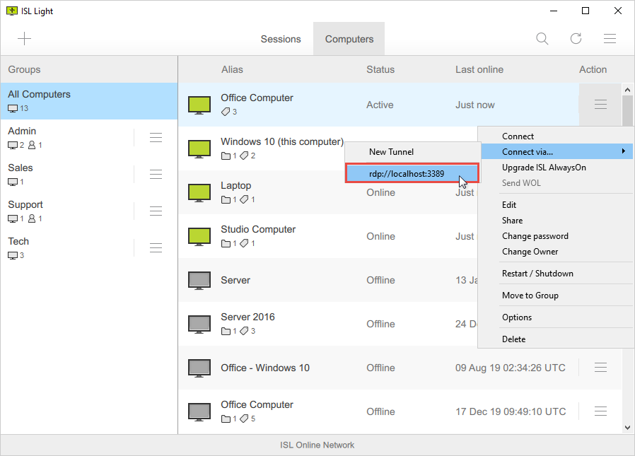Click the green monitor icon for Laptop
The image size is (635, 456).
pos(199,192)
